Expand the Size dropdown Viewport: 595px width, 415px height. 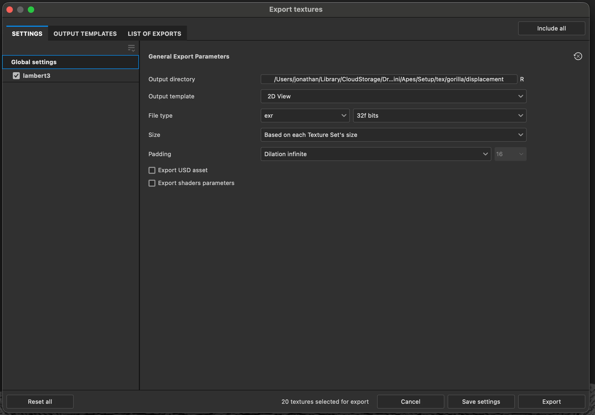[x=393, y=135]
